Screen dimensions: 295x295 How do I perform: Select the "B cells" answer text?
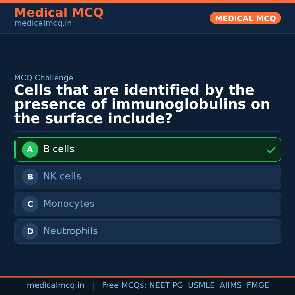(x=59, y=149)
